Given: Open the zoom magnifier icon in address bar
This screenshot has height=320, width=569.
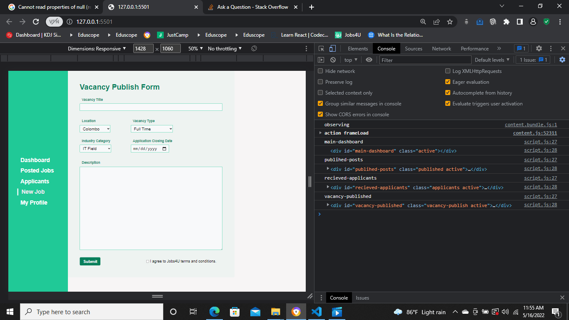Looking at the screenshot, I should point(423,22).
